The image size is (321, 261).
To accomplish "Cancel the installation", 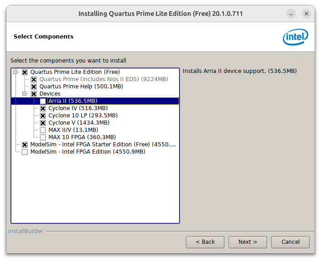I will pyautogui.click(x=290, y=242).
